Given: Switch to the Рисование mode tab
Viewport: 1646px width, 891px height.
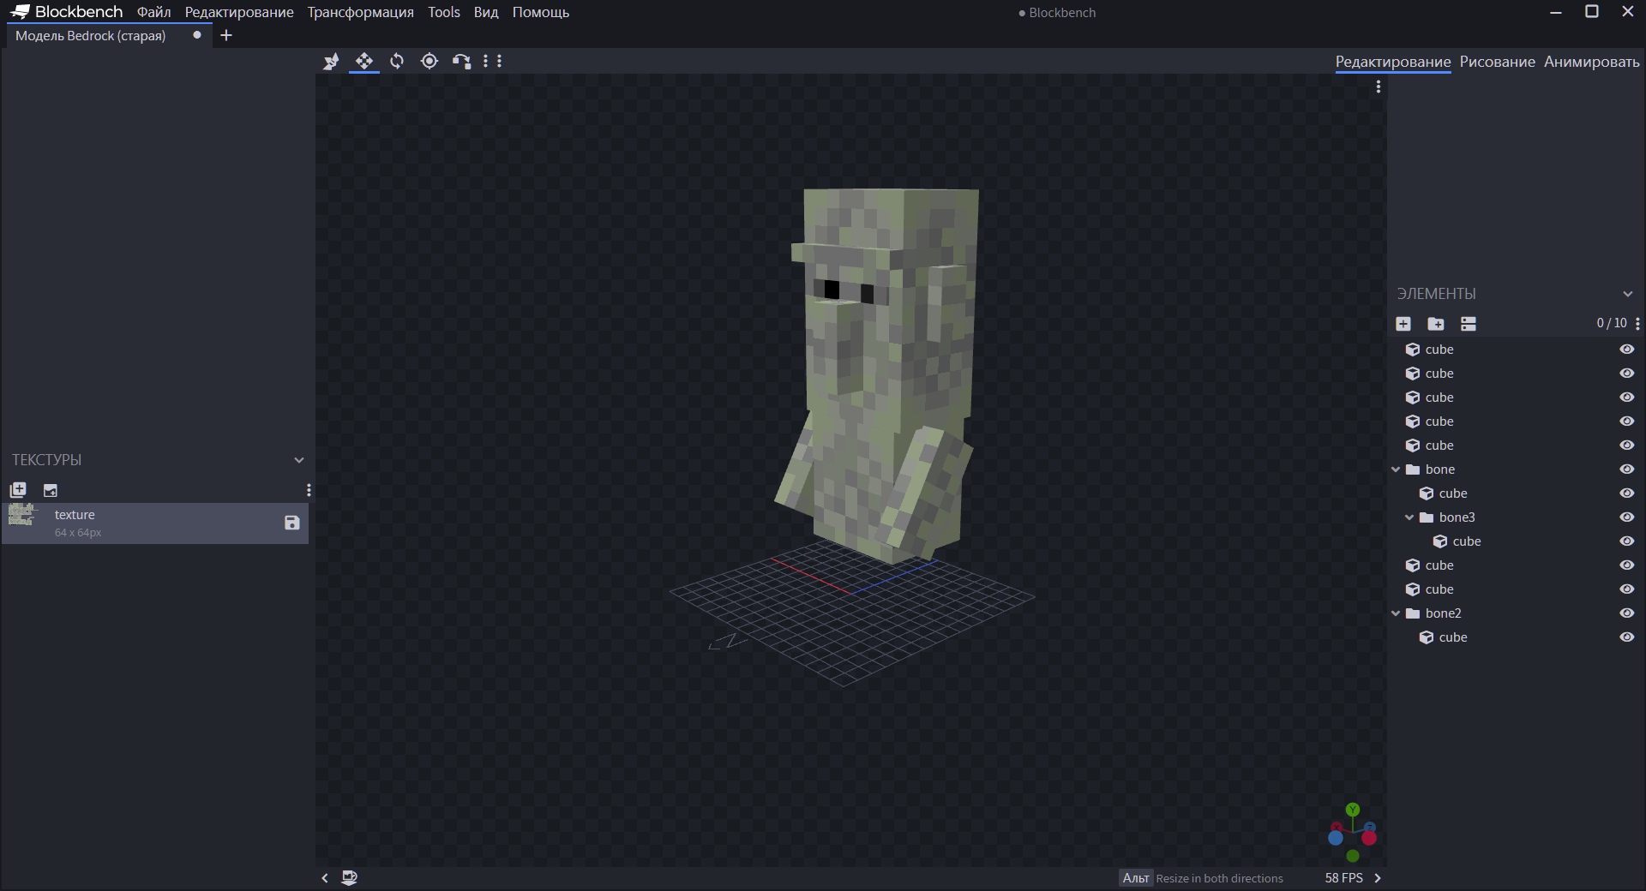Looking at the screenshot, I should (1497, 62).
